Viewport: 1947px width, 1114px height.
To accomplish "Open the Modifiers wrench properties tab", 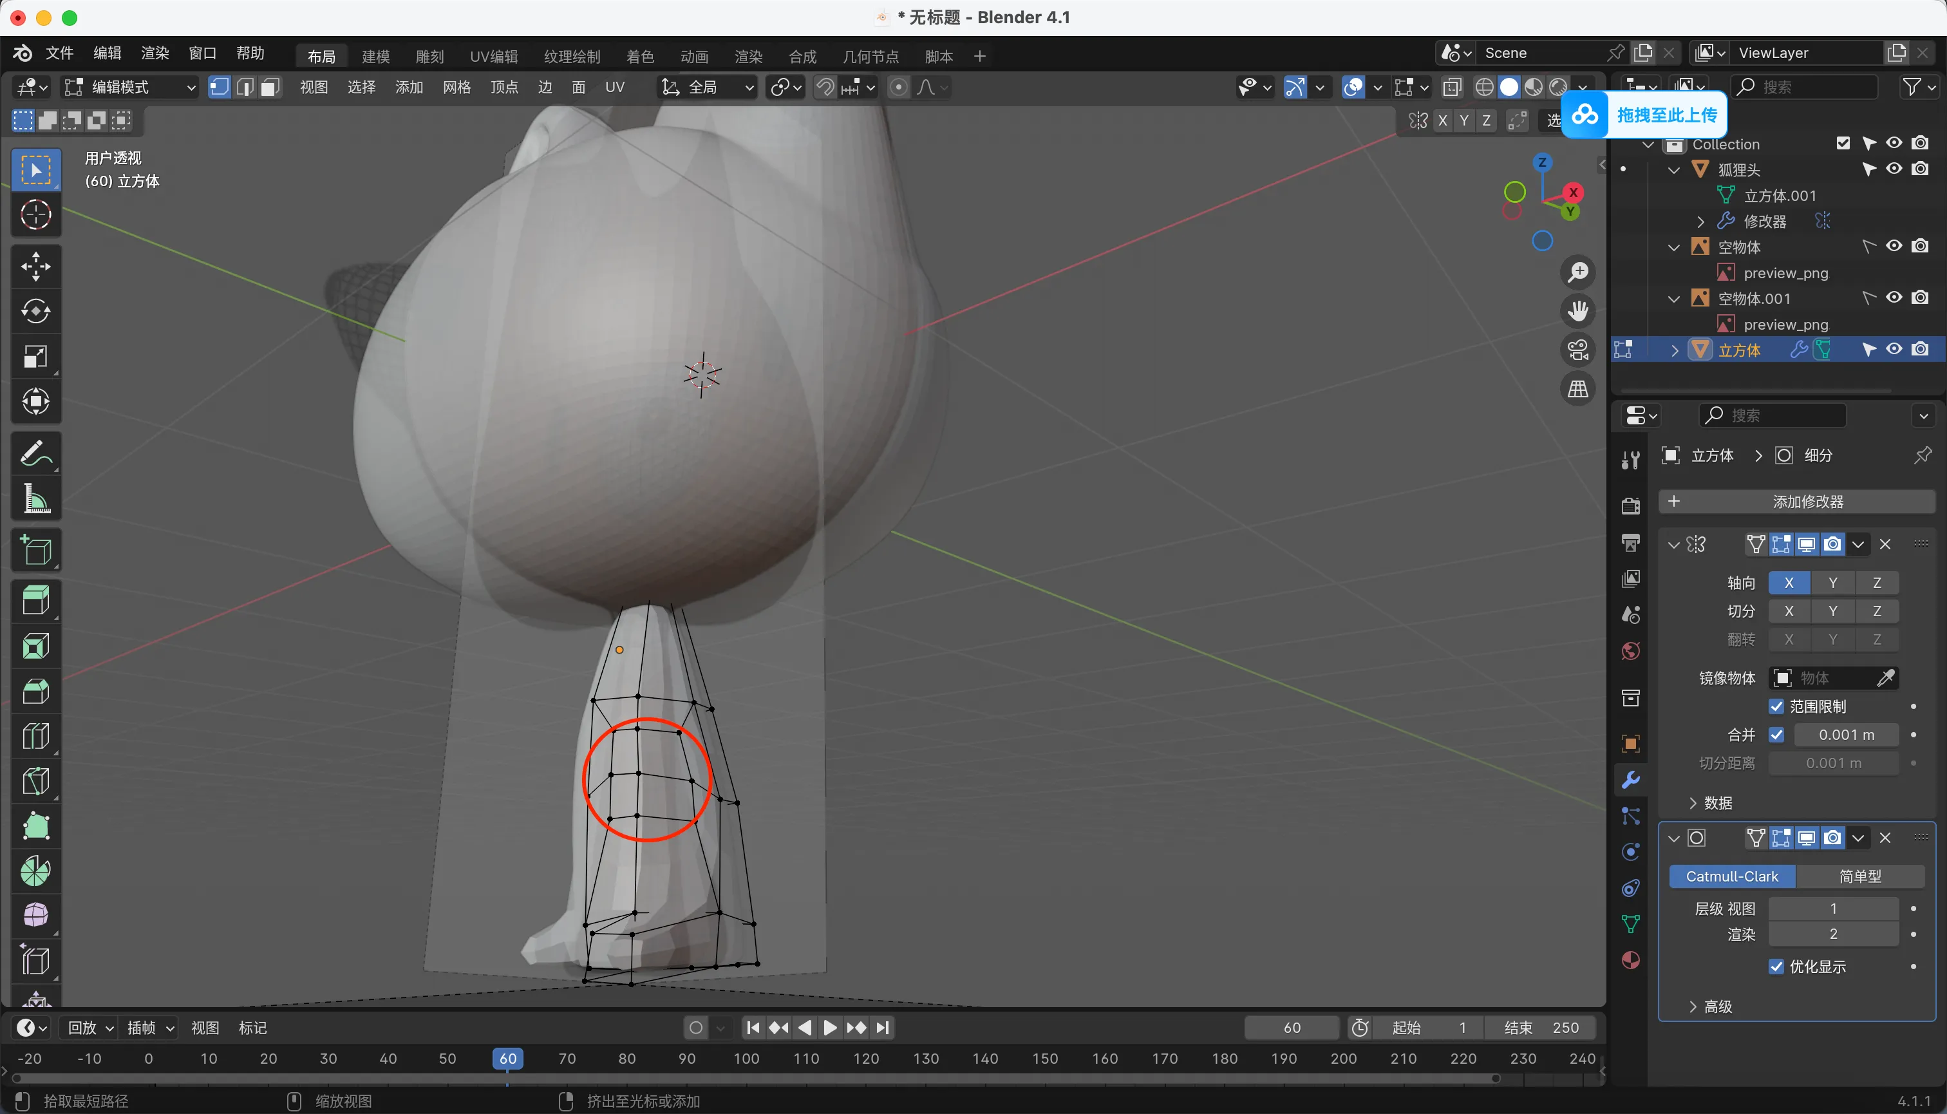I will (1630, 780).
